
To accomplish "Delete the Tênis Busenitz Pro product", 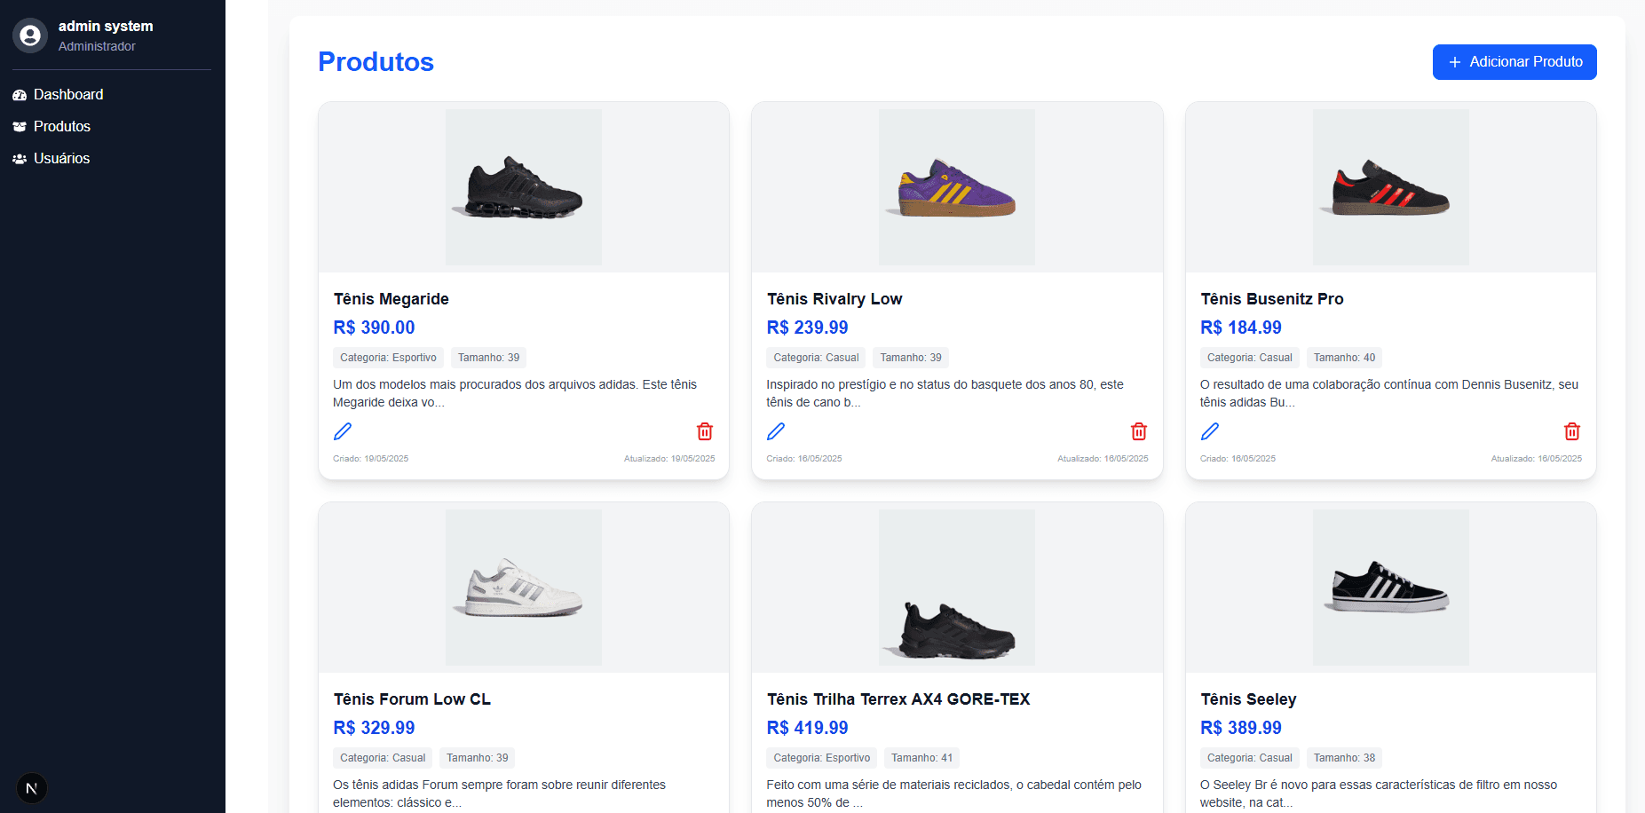I will (1572, 431).
